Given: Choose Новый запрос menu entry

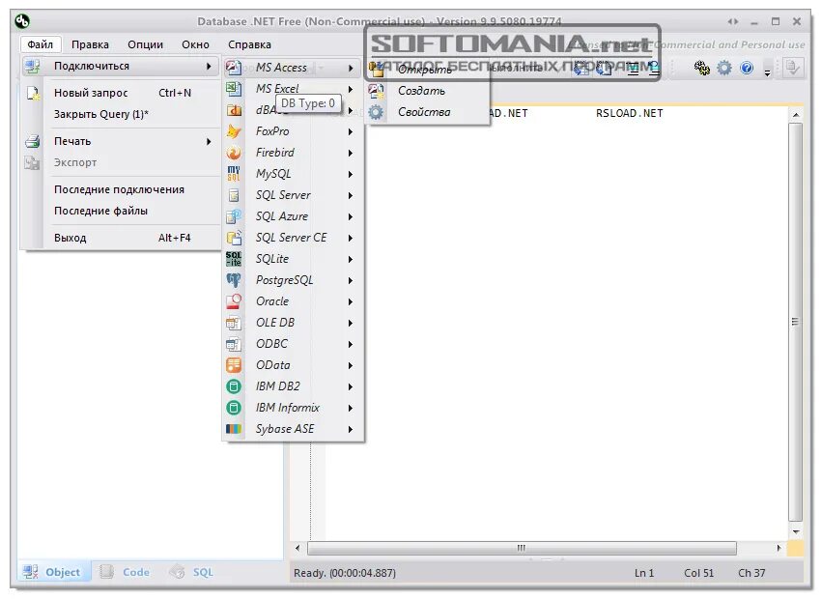Looking at the screenshot, I should tap(121, 93).
